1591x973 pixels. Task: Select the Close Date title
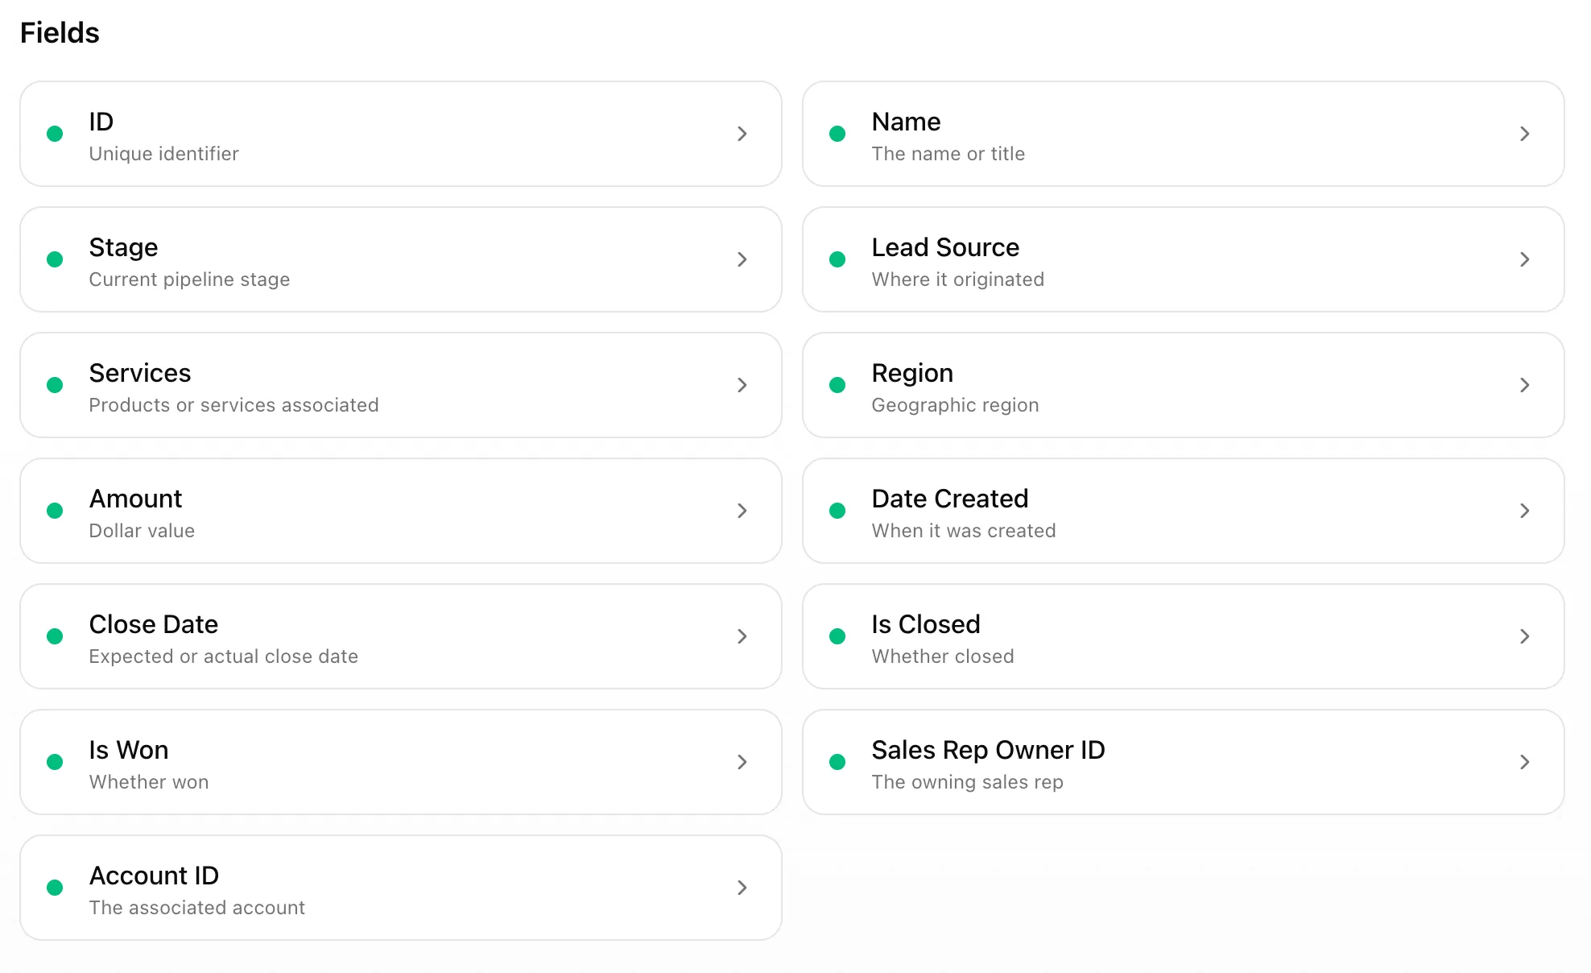(153, 624)
